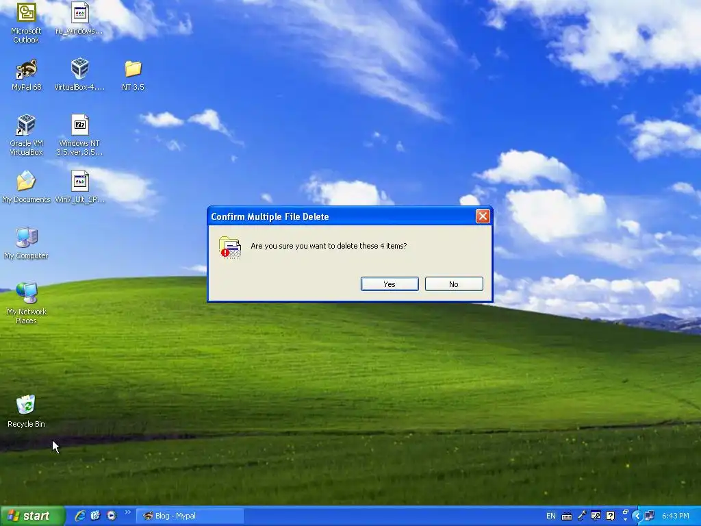Launch Internet Explorer from Quick Launch
The height and width of the screenshot is (526, 701).
click(80, 516)
